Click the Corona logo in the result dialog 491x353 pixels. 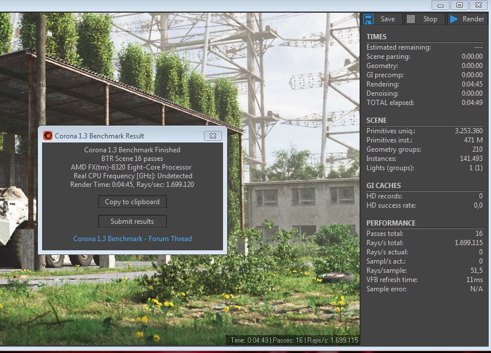click(x=48, y=136)
